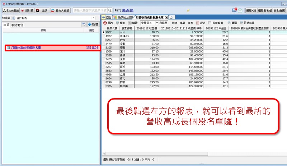This screenshot has height=166, width=287.
Task: Expand the 知識庫 自訂報表 dropdown
Action: click(x=94, y=18)
